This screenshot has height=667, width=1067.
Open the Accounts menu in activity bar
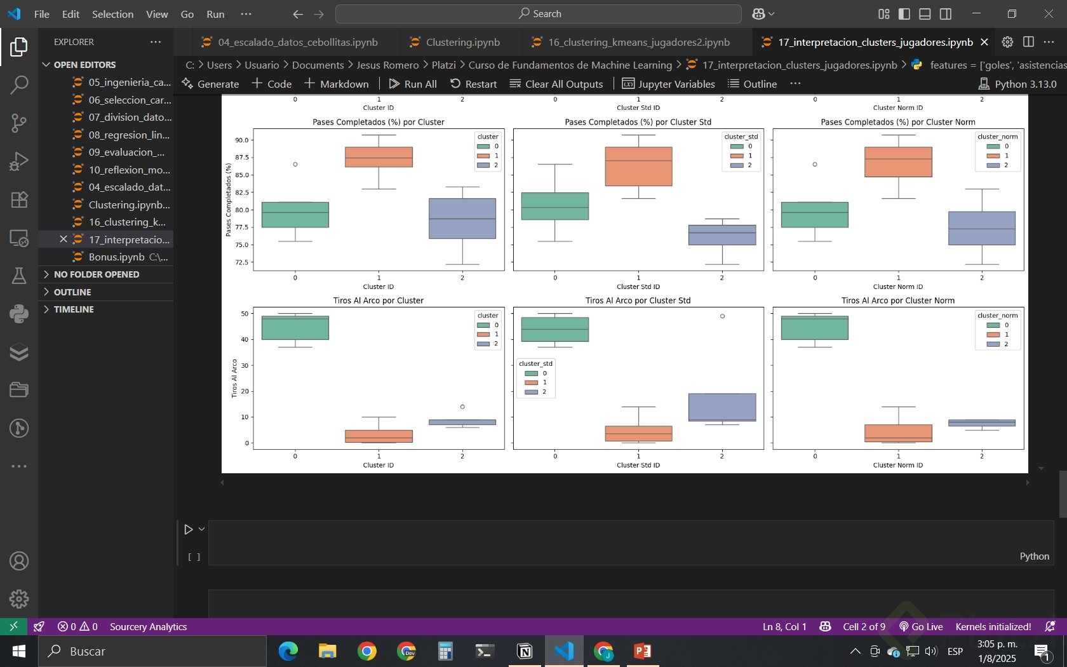[19, 561]
